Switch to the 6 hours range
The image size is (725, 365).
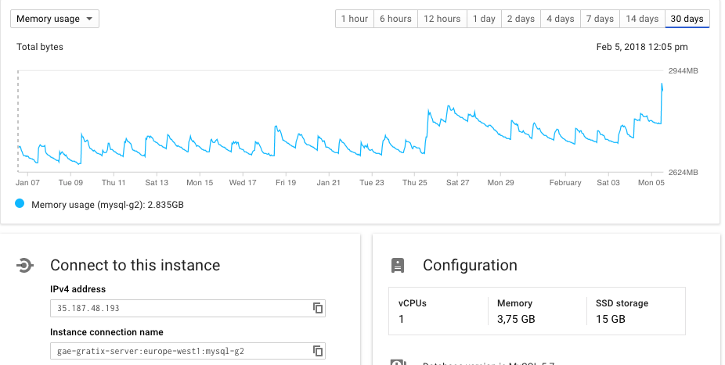point(396,19)
